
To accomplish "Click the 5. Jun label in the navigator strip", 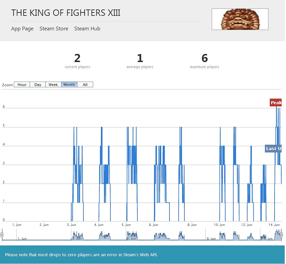I will [x=131, y=238].
